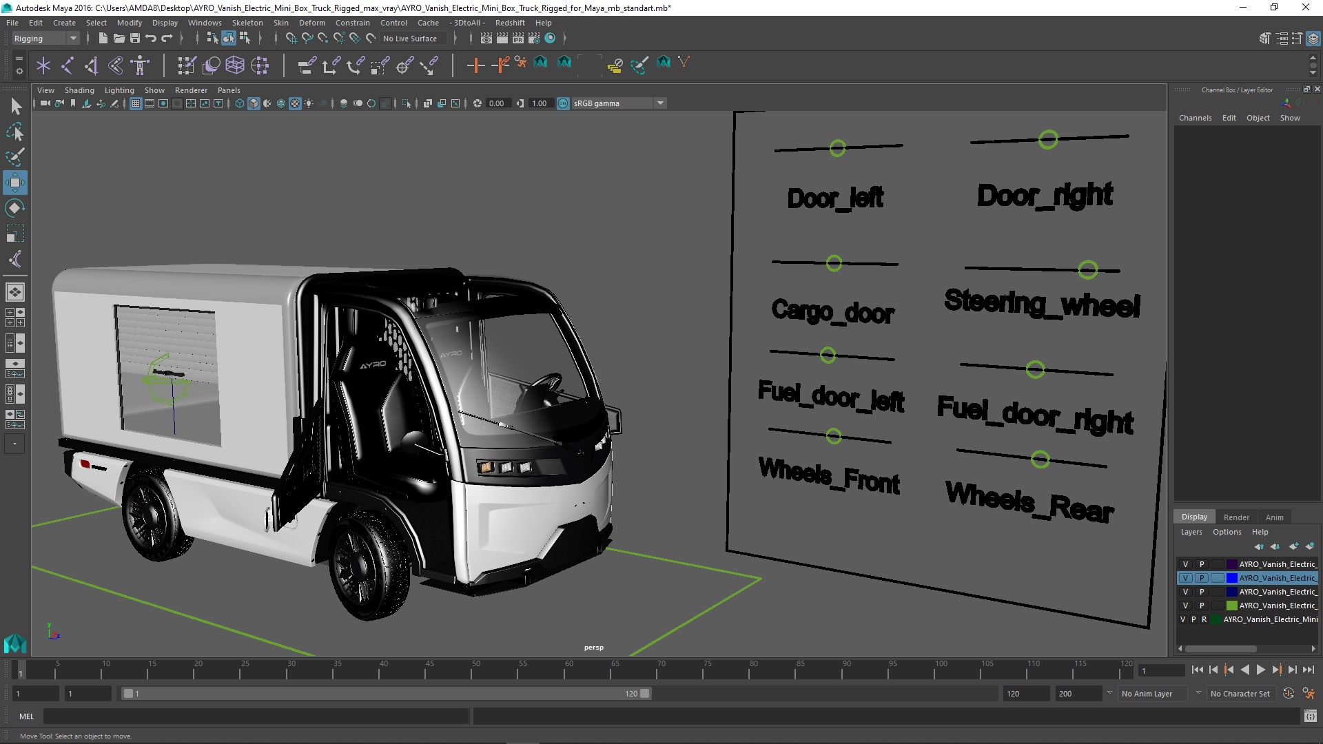The width and height of the screenshot is (1323, 744).
Task: Open the character controls running-man icon
Action: 1309,694
